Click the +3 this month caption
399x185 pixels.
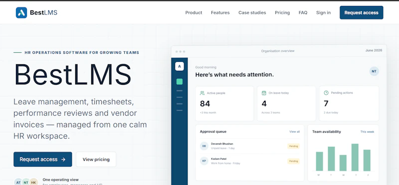point(208,113)
